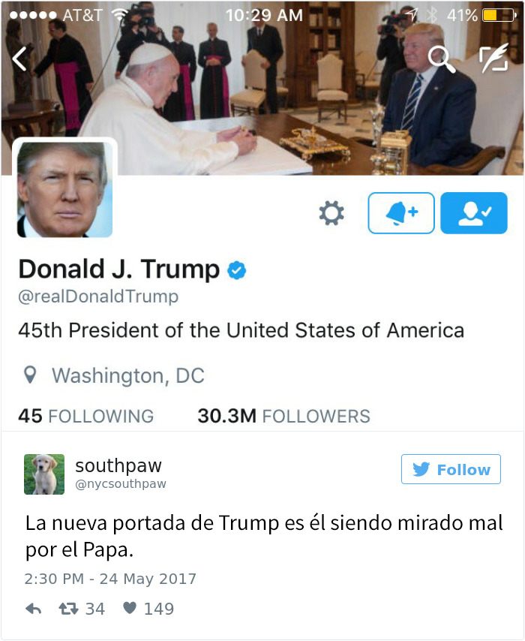Open search with the magnifying glass icon
Image resolution: width=525 pixels, height=641 pixels.
pyautogui.click(x=441, y=60)
